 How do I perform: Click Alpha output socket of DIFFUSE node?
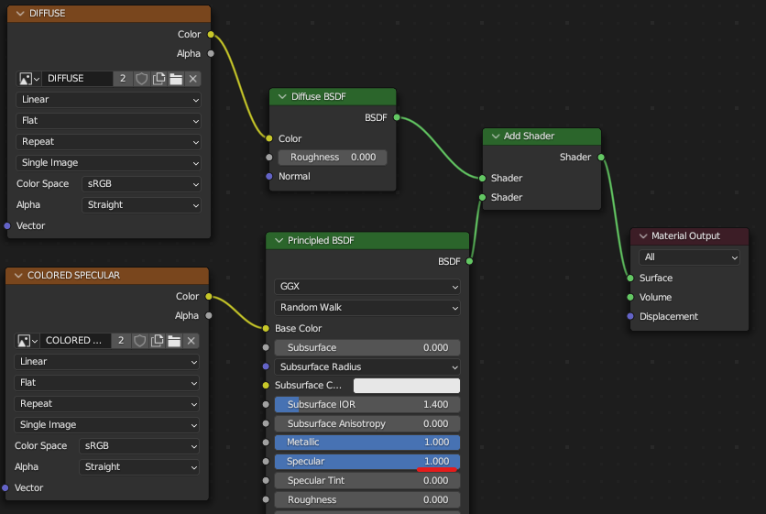coord(211,53)
